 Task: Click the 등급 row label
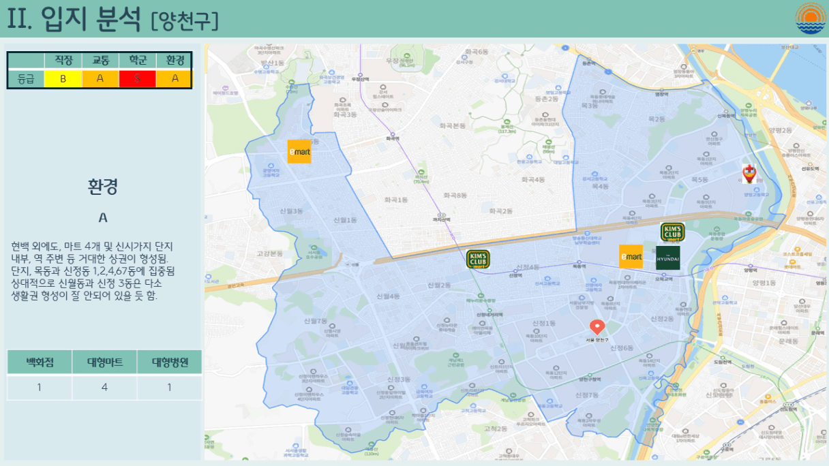26,78
